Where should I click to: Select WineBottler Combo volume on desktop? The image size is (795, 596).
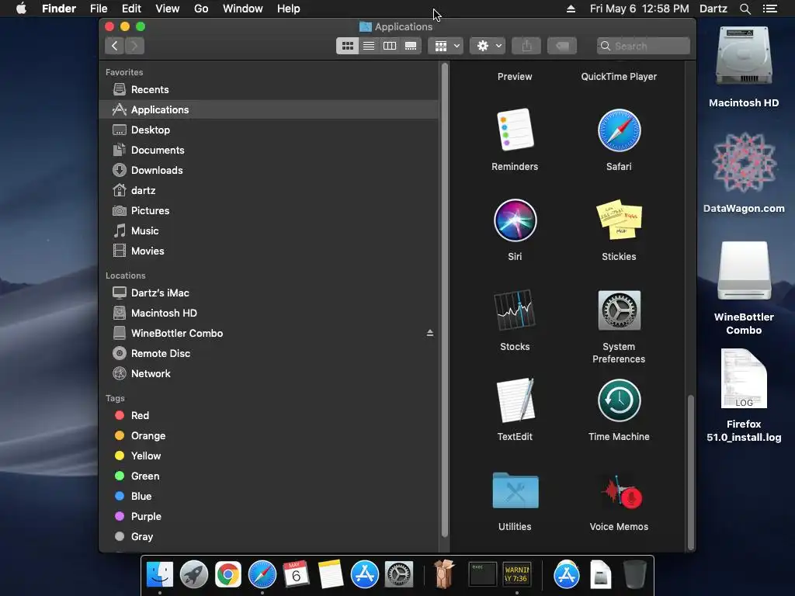pyautogui.click(x=744, y=271)
